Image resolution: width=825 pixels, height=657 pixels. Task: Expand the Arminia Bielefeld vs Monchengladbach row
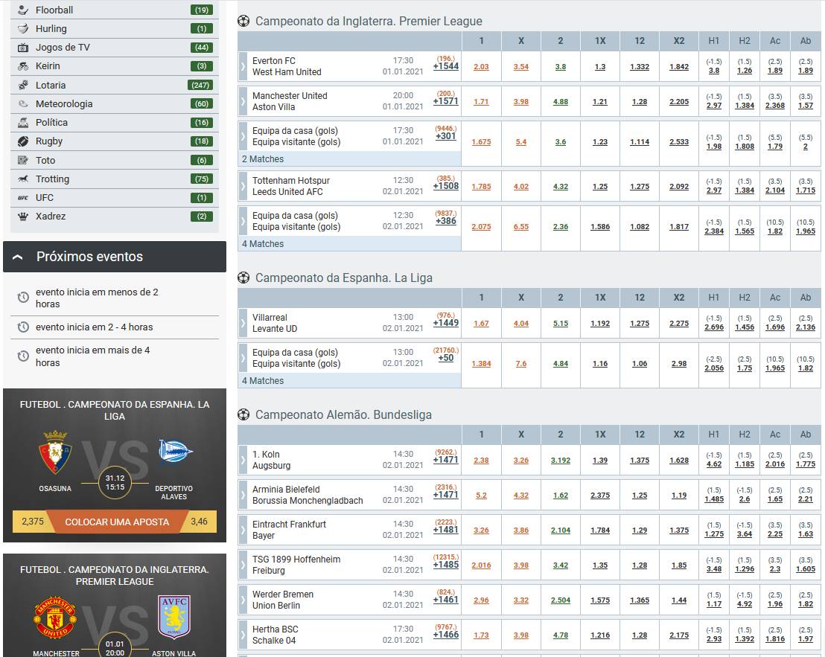coord(243,495)
